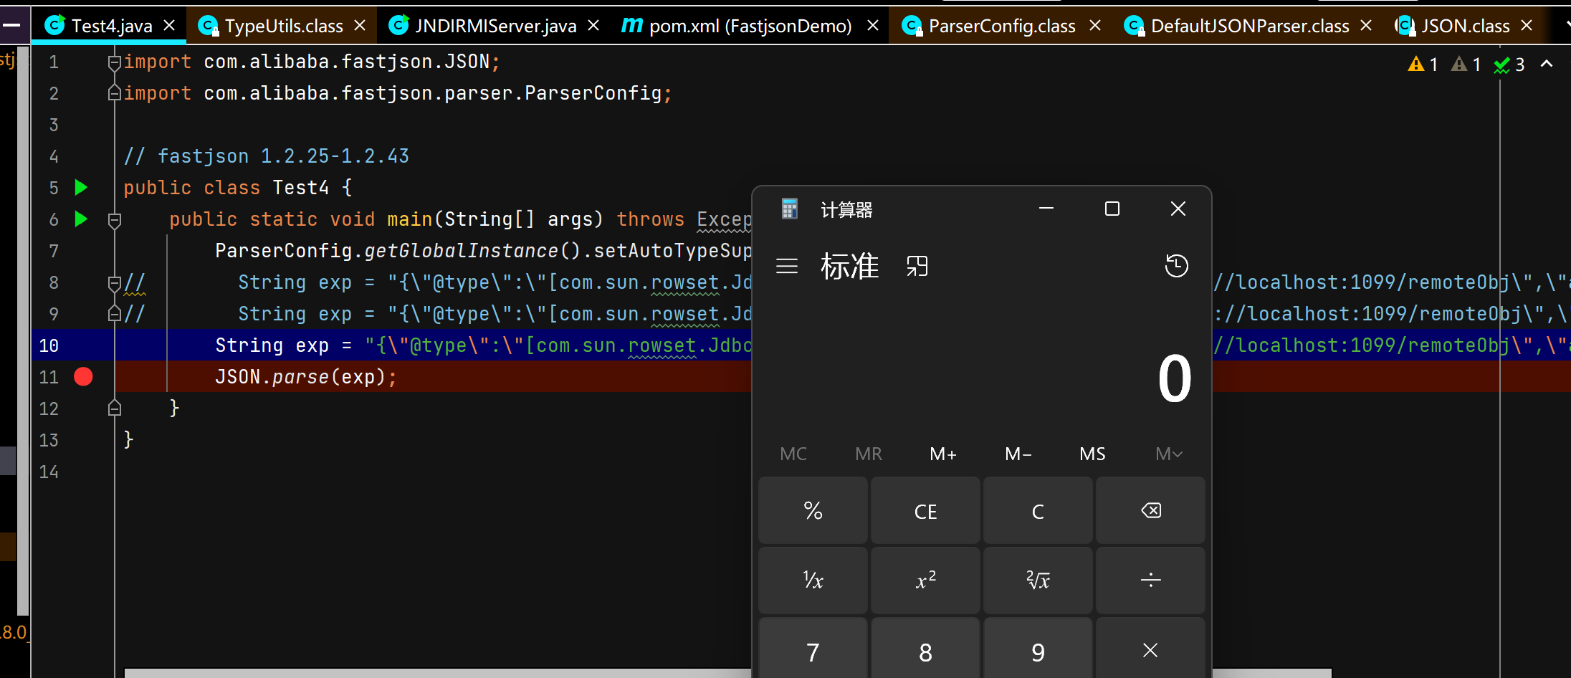
Task: Click the MR memory recall button
Action: pos(869,454)
